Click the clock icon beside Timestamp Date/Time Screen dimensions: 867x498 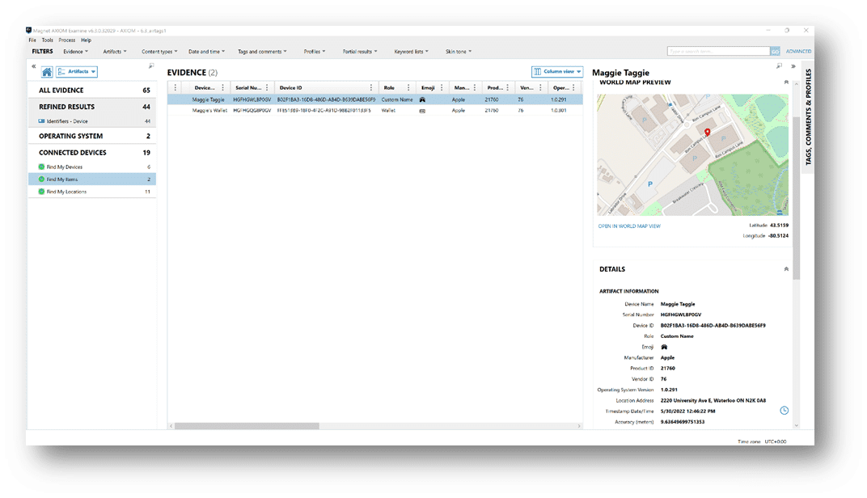784,411
